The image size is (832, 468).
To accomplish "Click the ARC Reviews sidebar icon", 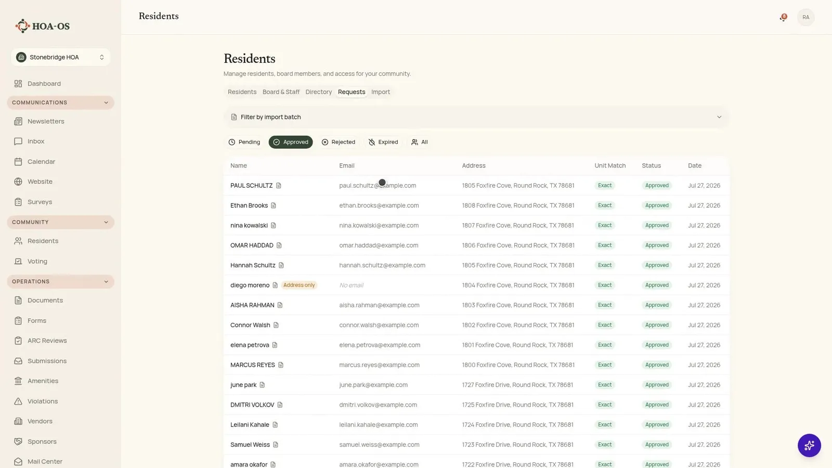I will [x=18, y=341].
